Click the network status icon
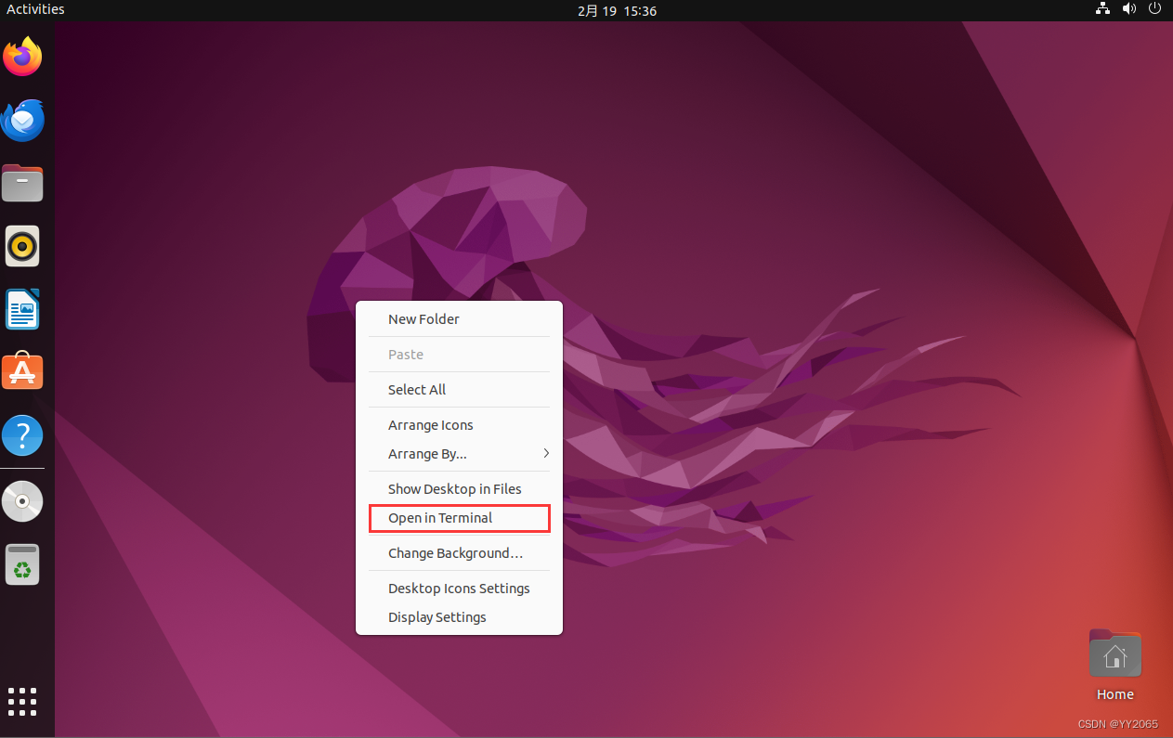The image size is (1173, 738). pyautogui.click(x=1102, y=9)
